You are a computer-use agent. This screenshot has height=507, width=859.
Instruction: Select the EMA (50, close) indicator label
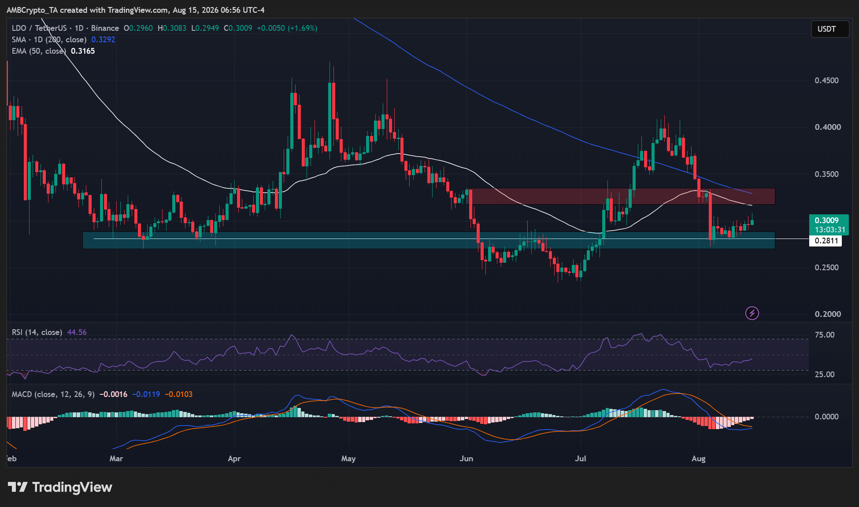(39, 51)
